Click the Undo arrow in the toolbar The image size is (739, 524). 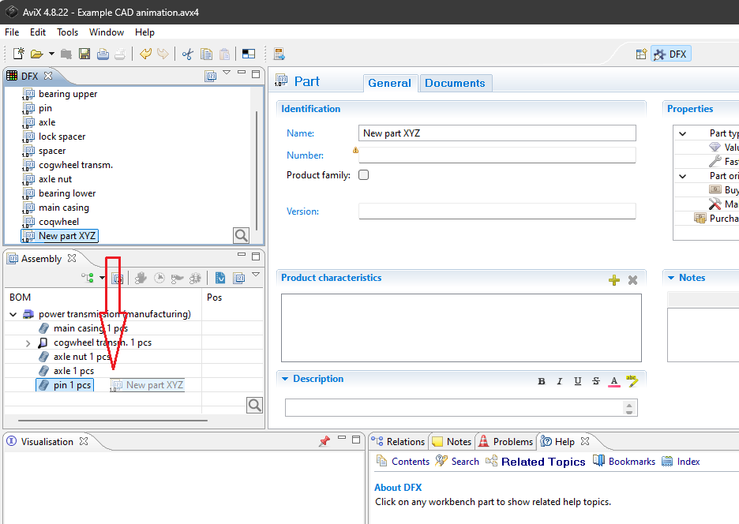point(145,54)
